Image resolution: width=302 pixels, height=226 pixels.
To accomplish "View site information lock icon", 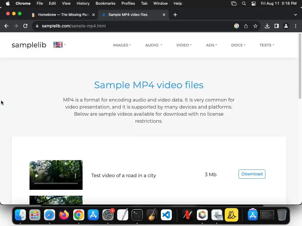I will pos(37,26).
